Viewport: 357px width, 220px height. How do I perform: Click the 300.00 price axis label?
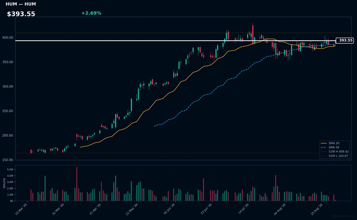[8, 87]
